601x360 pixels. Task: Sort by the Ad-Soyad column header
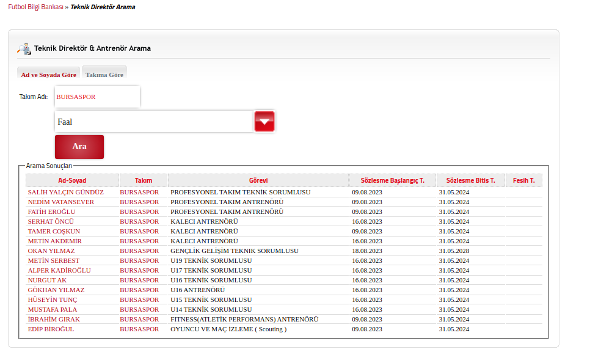pyautogui.click(x=72, y=180)
